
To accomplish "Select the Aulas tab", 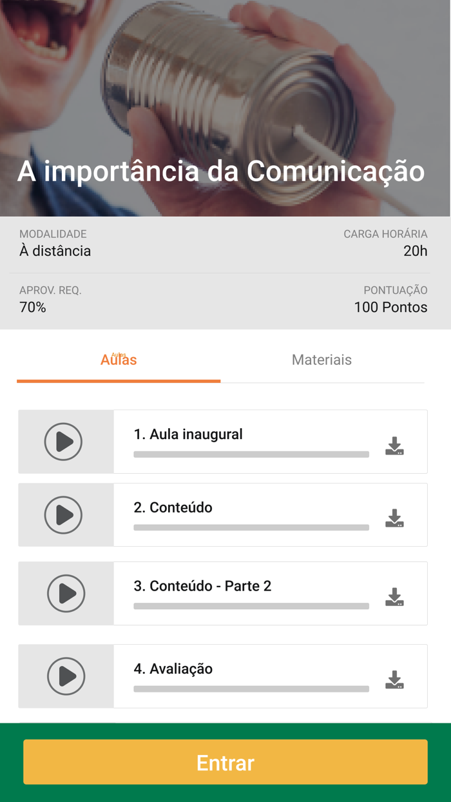I will (119, 360).
